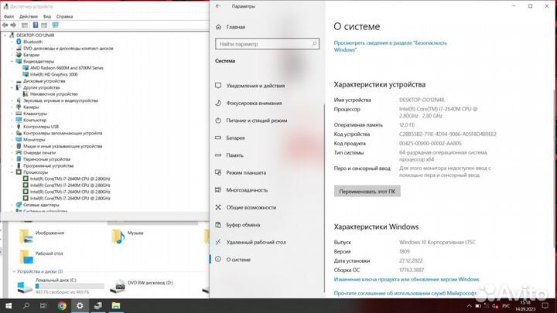Select AMD Radeon 6600M and 6700M Series adapter
The image size is (557, 313).
tap(67, 68)
